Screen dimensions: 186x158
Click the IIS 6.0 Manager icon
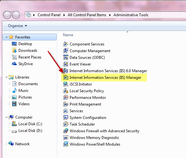pos(65,71)
